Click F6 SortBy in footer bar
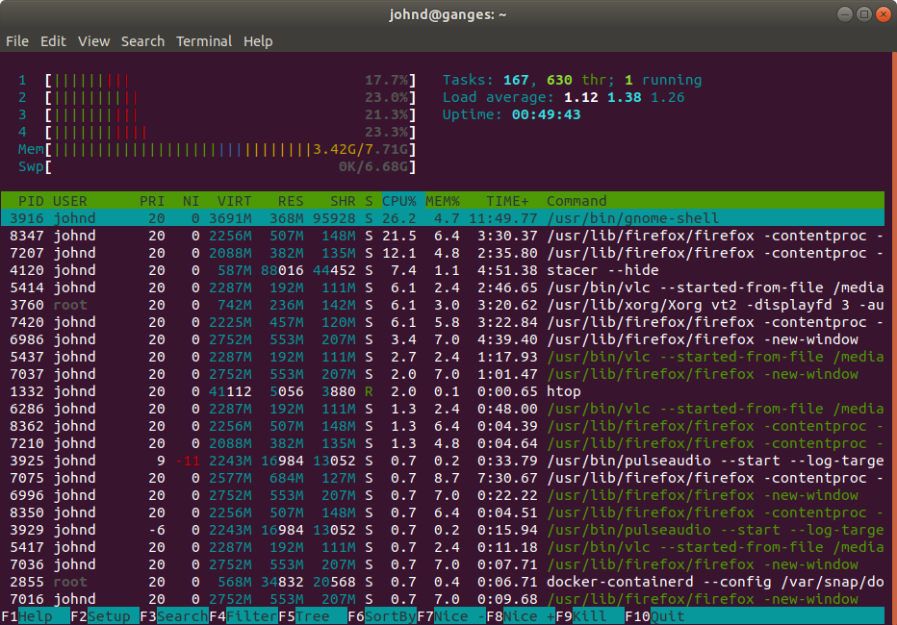 [x=382, y=616]
